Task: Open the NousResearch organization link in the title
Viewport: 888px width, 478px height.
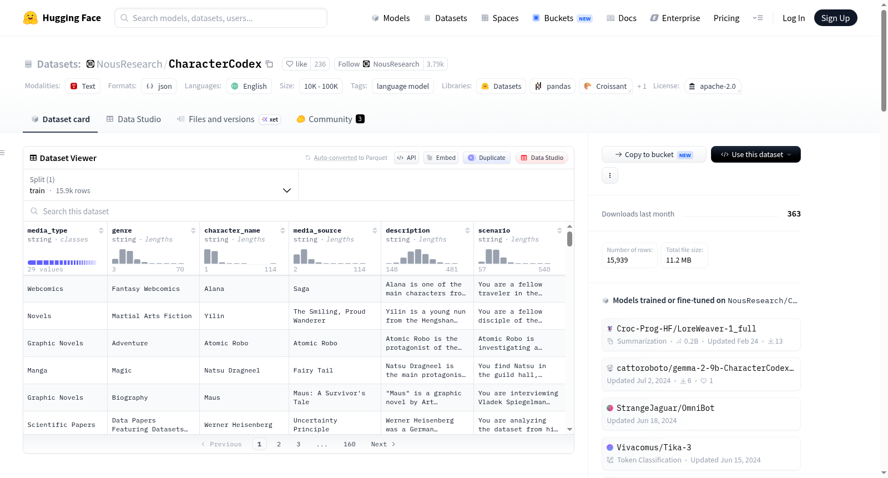Action: [x=129, y=64]
